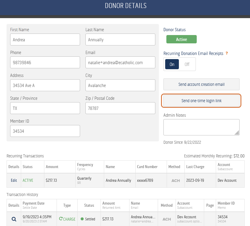Click payment date 9/19/2023 4:35PM
The height and width of the screenshot is (226, 250).
pyautogui.click(x=37, y=217)
